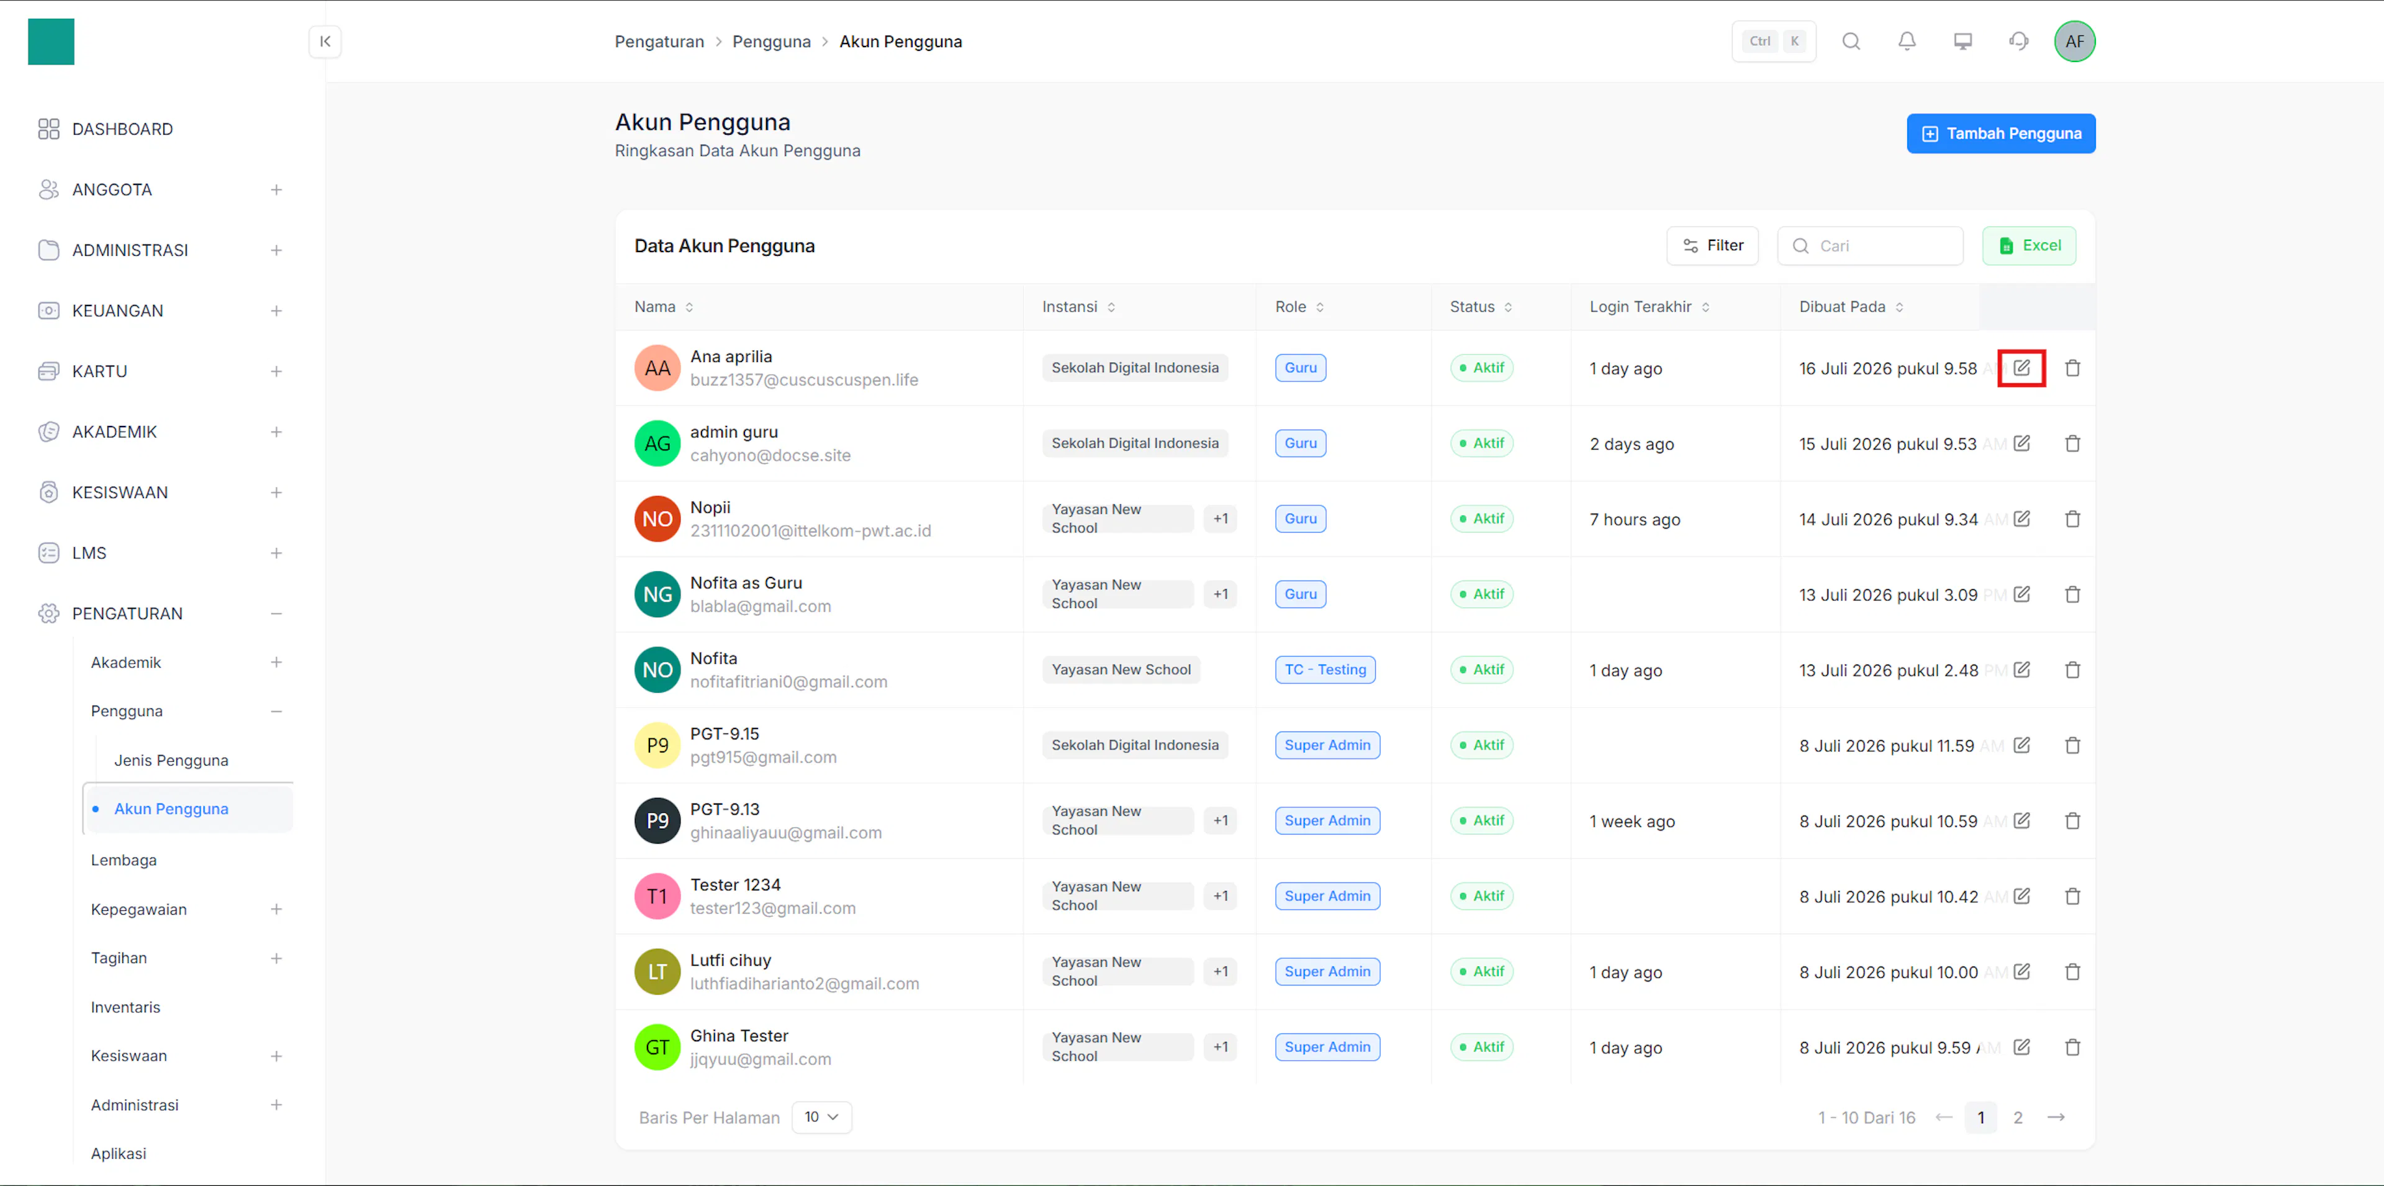Image resolution: width=2384 pixels, height=1186 pixels.
Task: Click the search magnifier in top bar
Action: [x=1851, y=41]
